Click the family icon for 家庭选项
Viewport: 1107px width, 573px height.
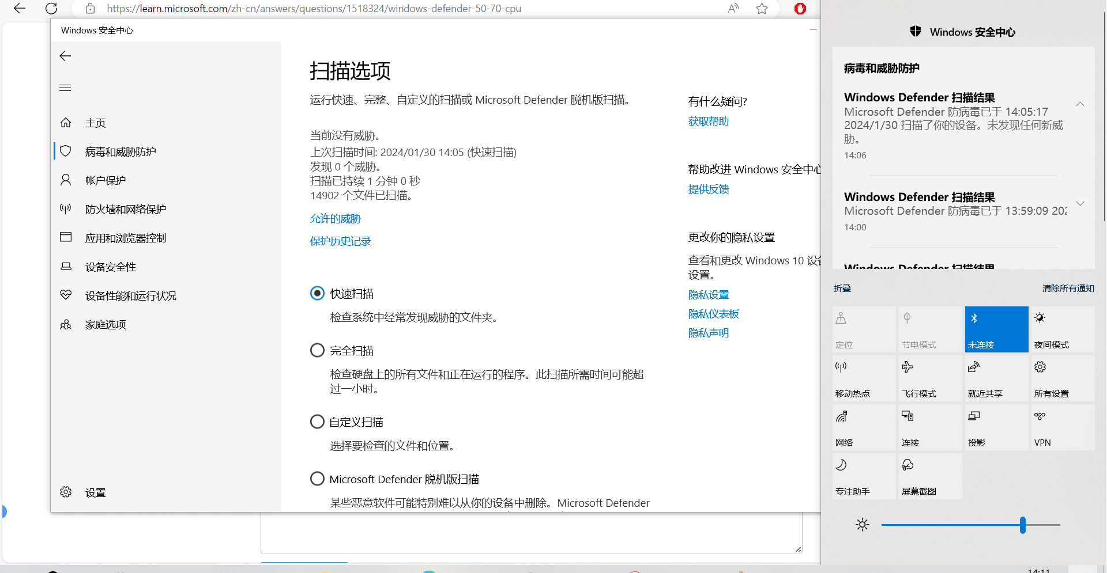[66, 324]
